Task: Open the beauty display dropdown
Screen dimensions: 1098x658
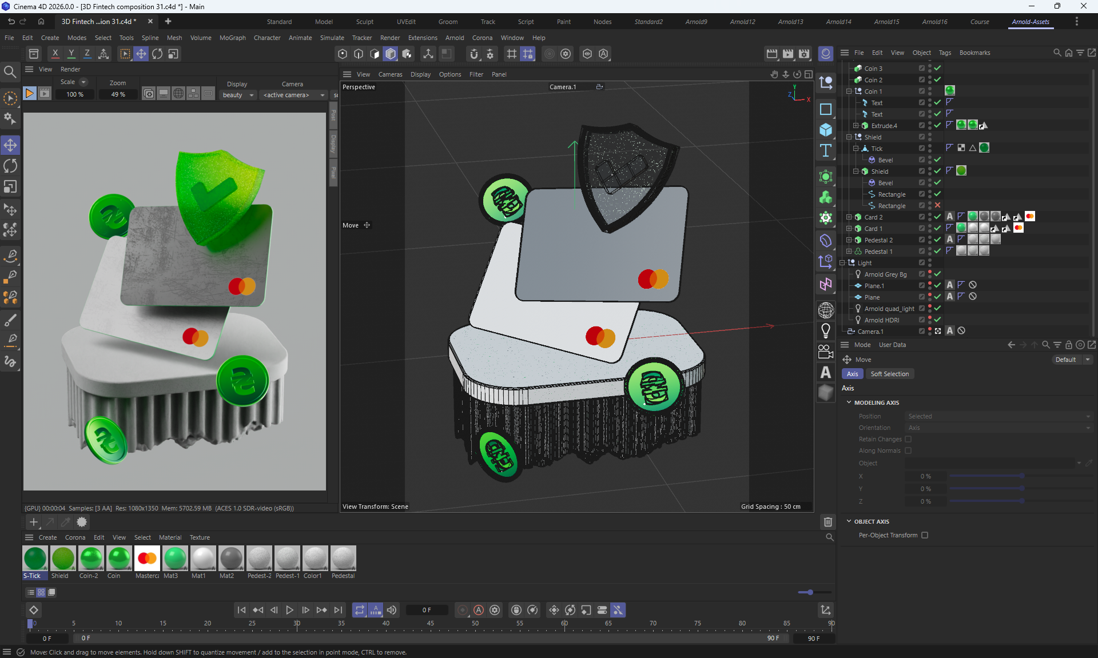Action: 238,95
